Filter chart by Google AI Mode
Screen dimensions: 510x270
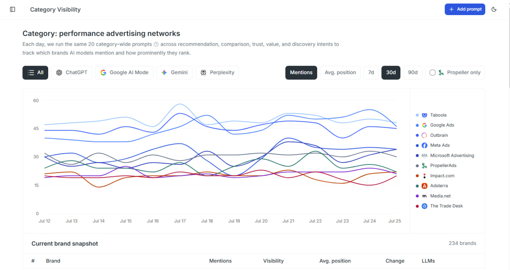pos(124,72)
